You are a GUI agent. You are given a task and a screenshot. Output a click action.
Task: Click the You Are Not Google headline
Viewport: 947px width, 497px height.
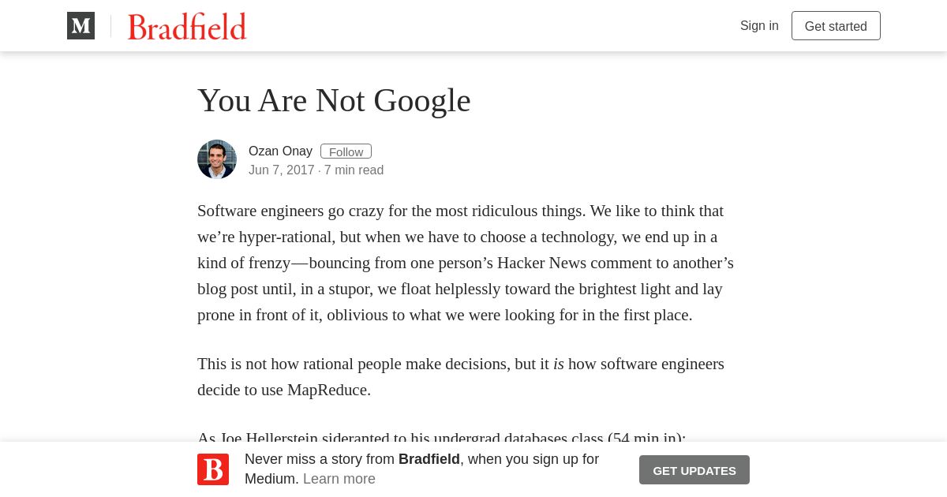click(x=334, y=100)
